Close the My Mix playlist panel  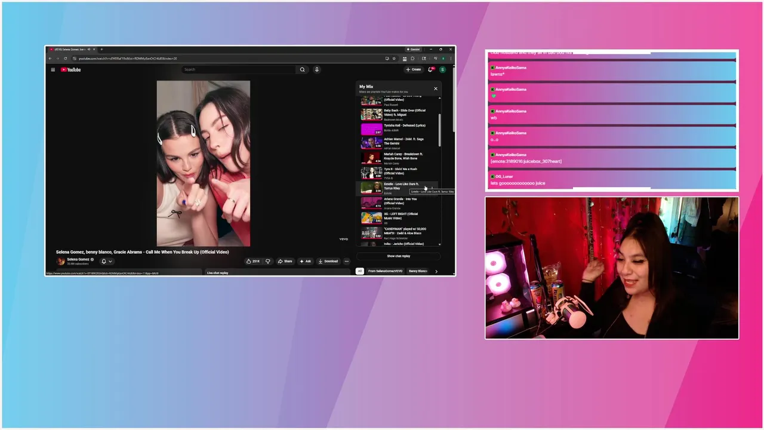436,88
